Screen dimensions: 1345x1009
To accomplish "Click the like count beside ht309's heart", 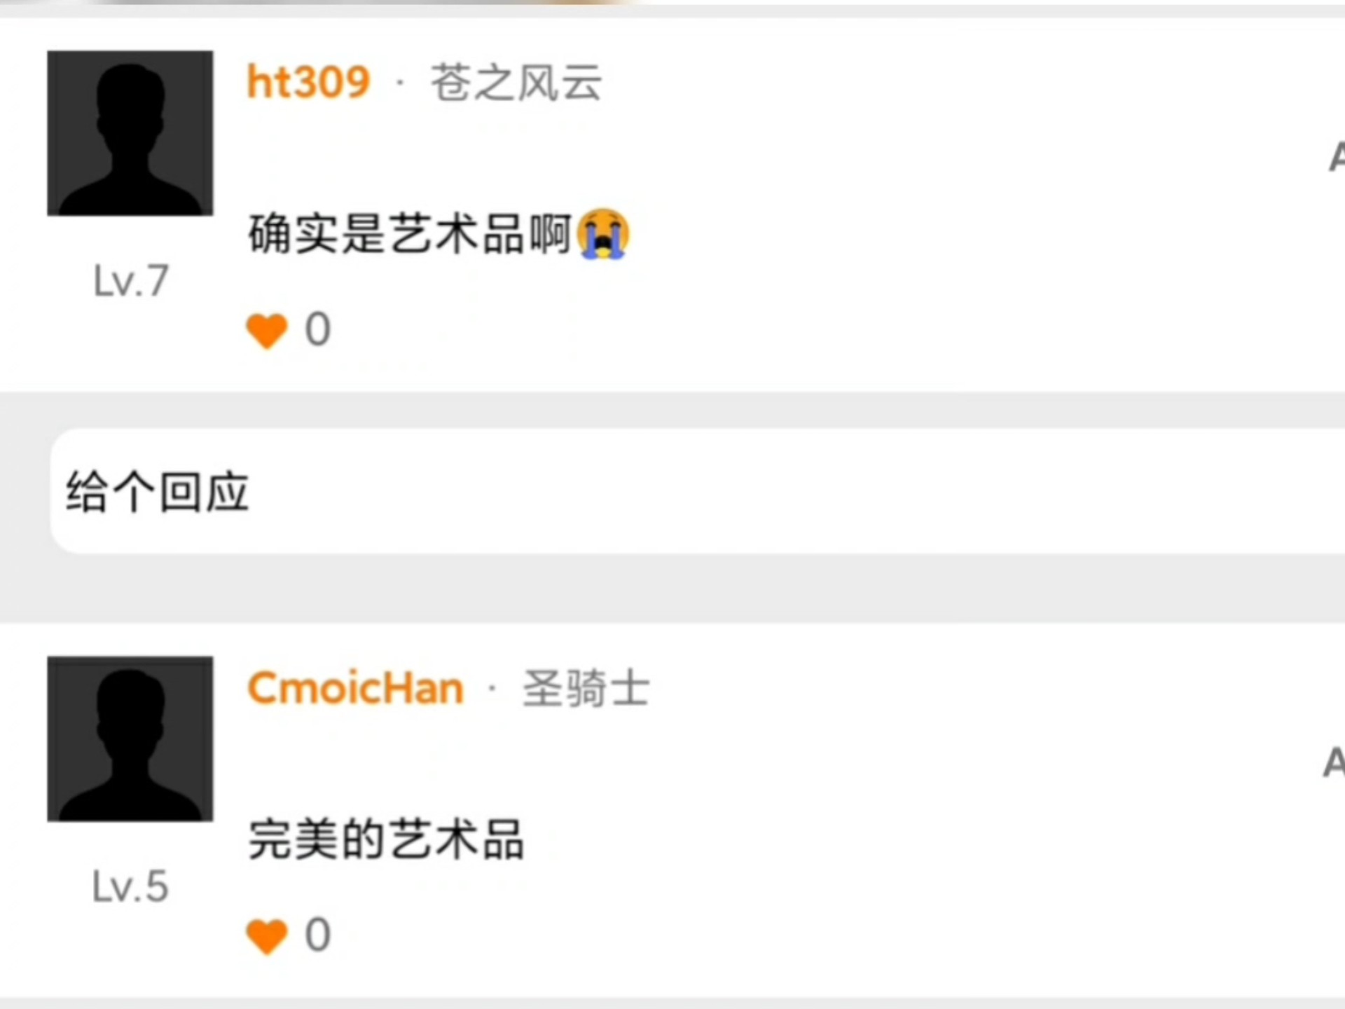I will [x=317, y=329].
